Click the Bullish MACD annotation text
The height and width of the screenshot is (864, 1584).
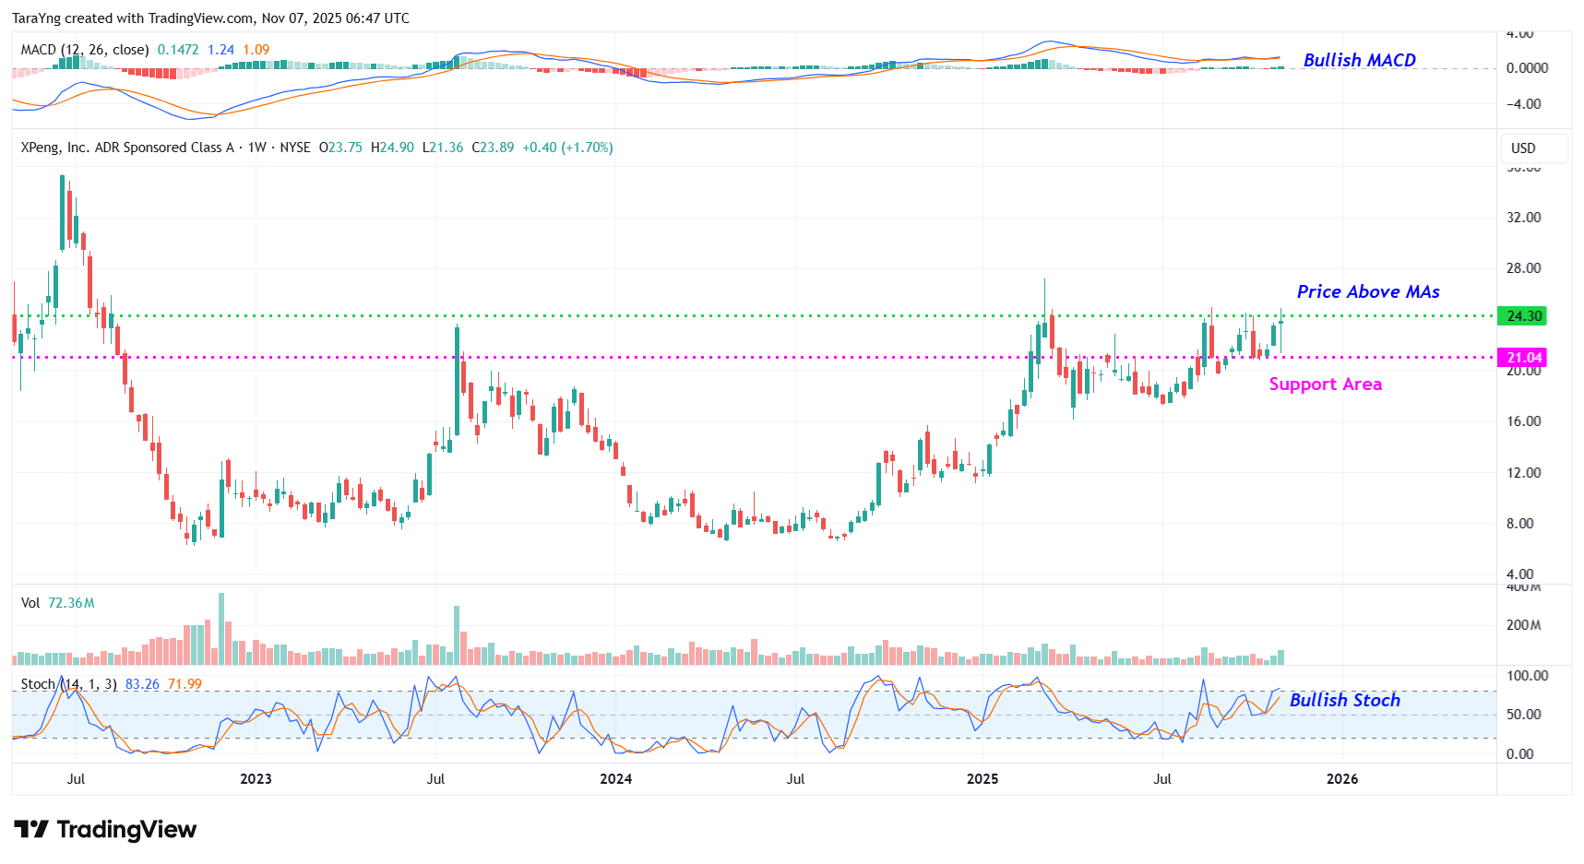click(x=1359, y=60)
